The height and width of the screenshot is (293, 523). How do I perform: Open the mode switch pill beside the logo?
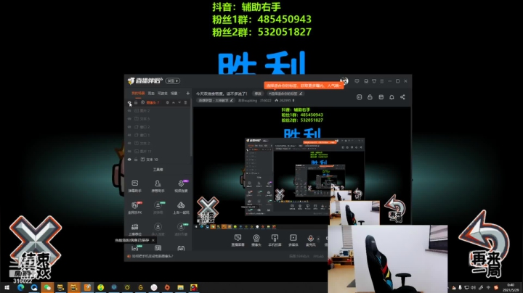point(173,81)
